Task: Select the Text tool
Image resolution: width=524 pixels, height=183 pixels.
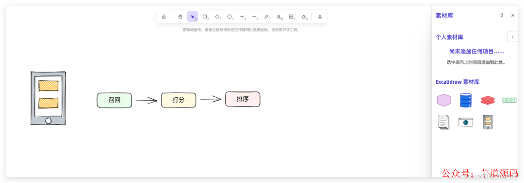Action: 279,16
